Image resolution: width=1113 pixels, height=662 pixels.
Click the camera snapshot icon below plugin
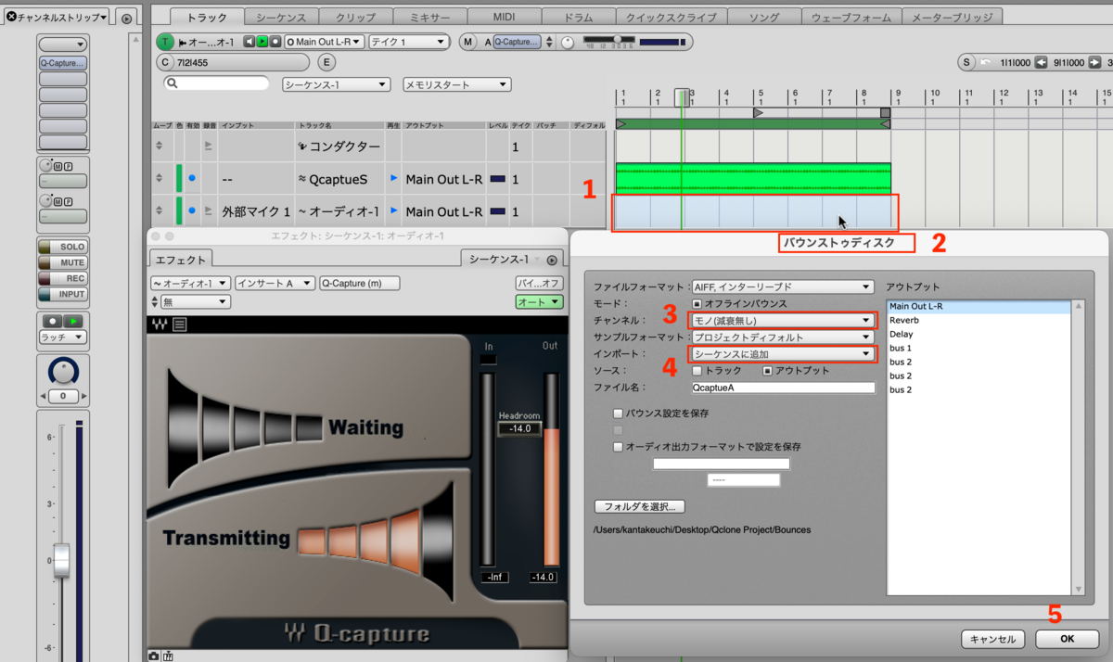(x=153, y=656)
